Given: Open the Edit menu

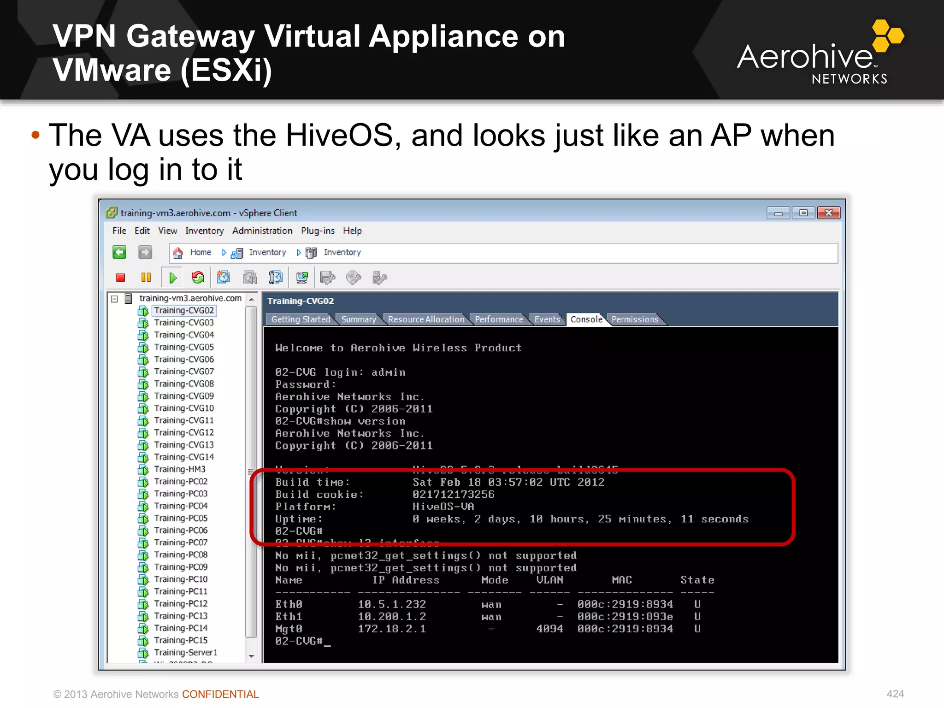Looking at the screenshot, I should pos(142,230).
